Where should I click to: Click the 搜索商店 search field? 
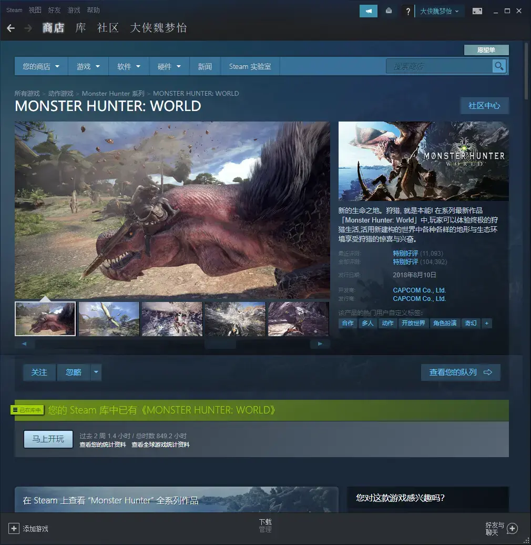coord(440,66)
